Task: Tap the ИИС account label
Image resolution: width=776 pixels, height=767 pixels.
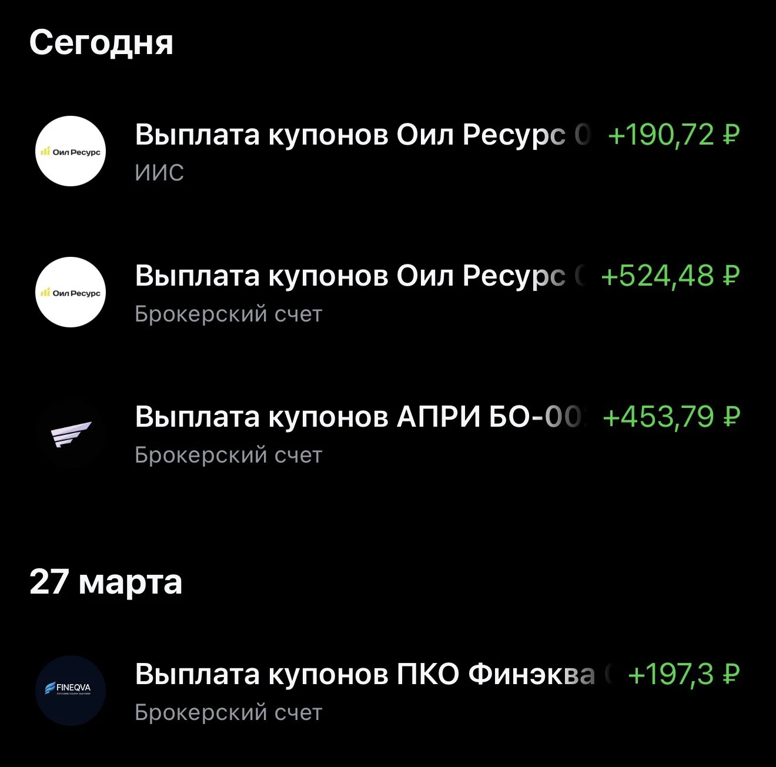Action: (159, 173)
